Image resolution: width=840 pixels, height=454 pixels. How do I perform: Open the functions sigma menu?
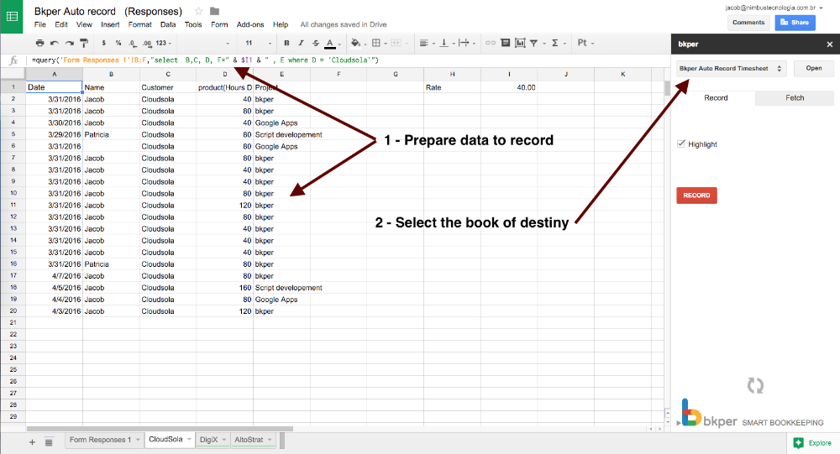pos(558,43)
